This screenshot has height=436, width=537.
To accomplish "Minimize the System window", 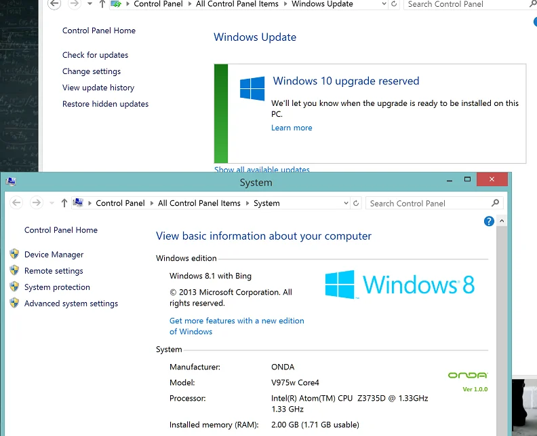I will [450, 180].
